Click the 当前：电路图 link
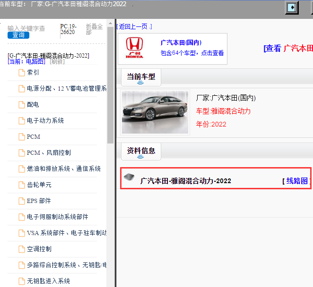 (26, 61)
